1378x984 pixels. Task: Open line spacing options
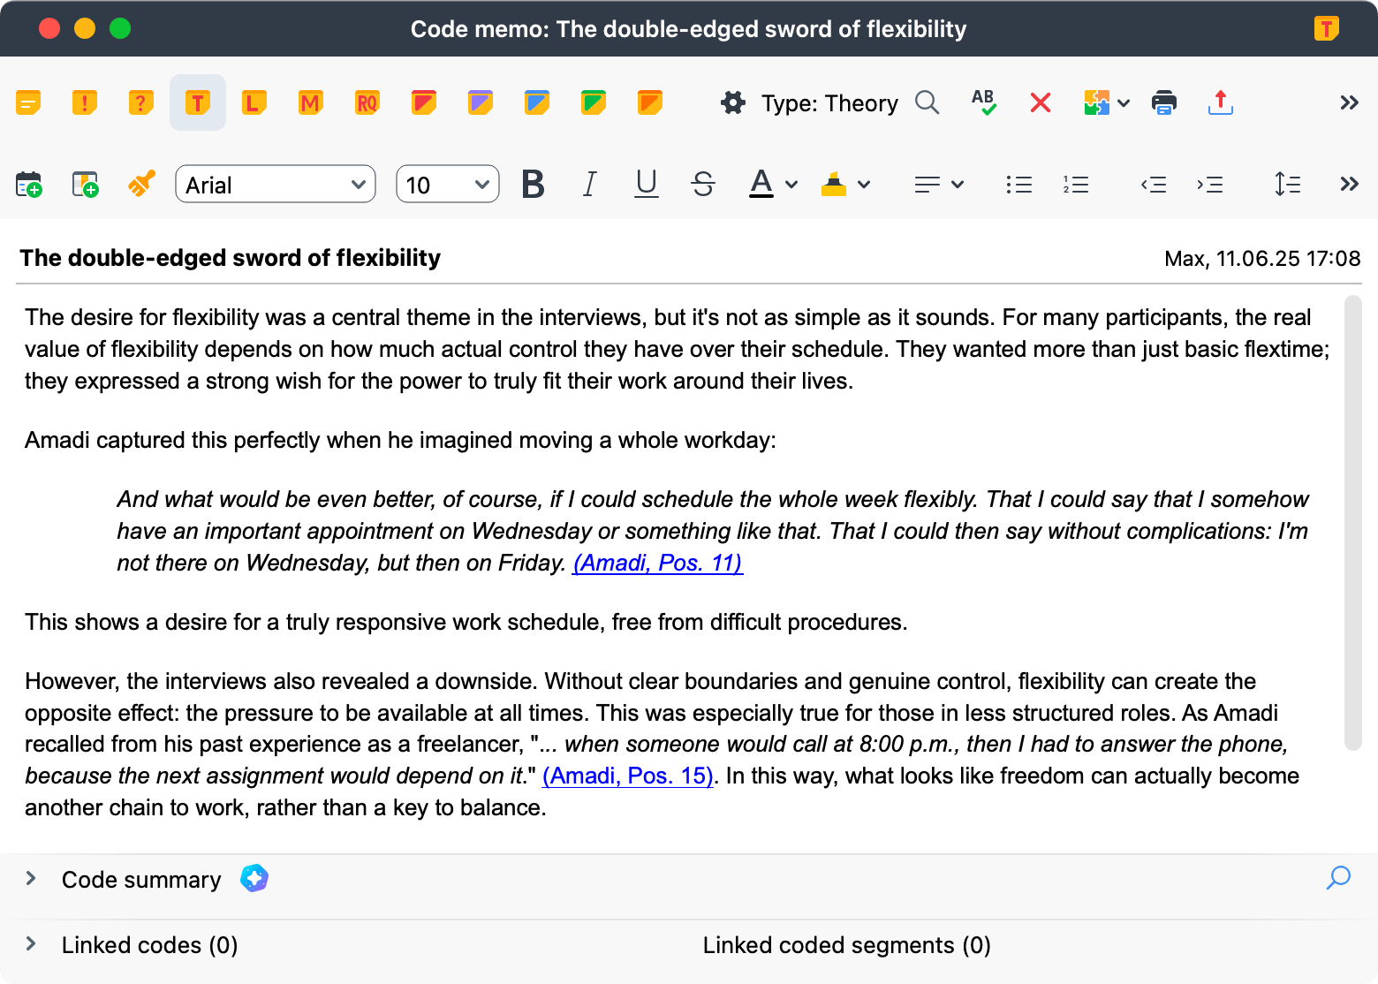click(x=1288, y=185)
